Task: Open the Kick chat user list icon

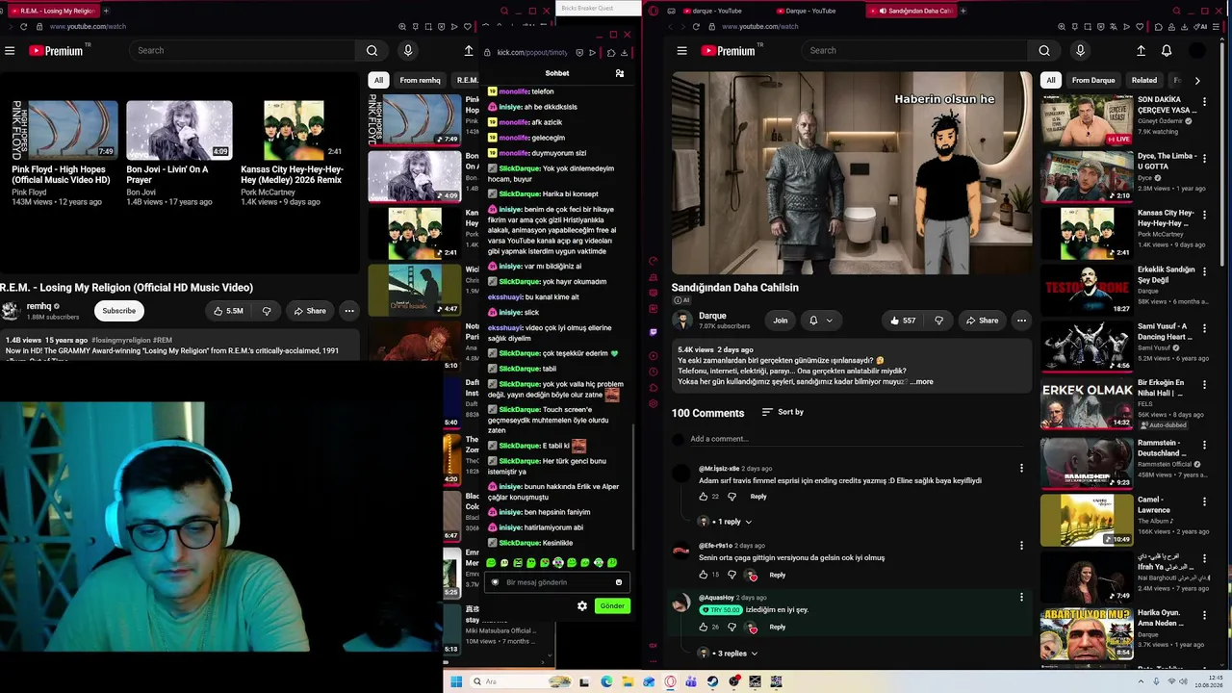Action: point(620,73)
